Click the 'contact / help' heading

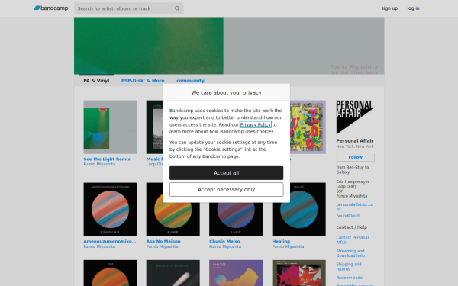click(351, 227)
